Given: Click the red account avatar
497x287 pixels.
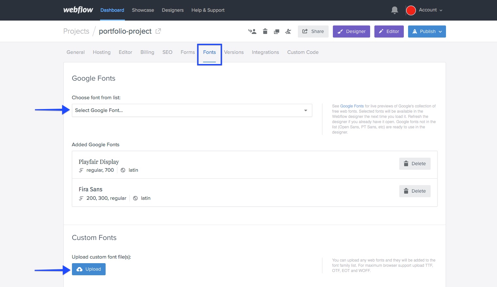Looking at the screenshot, I should coord(411,10).
